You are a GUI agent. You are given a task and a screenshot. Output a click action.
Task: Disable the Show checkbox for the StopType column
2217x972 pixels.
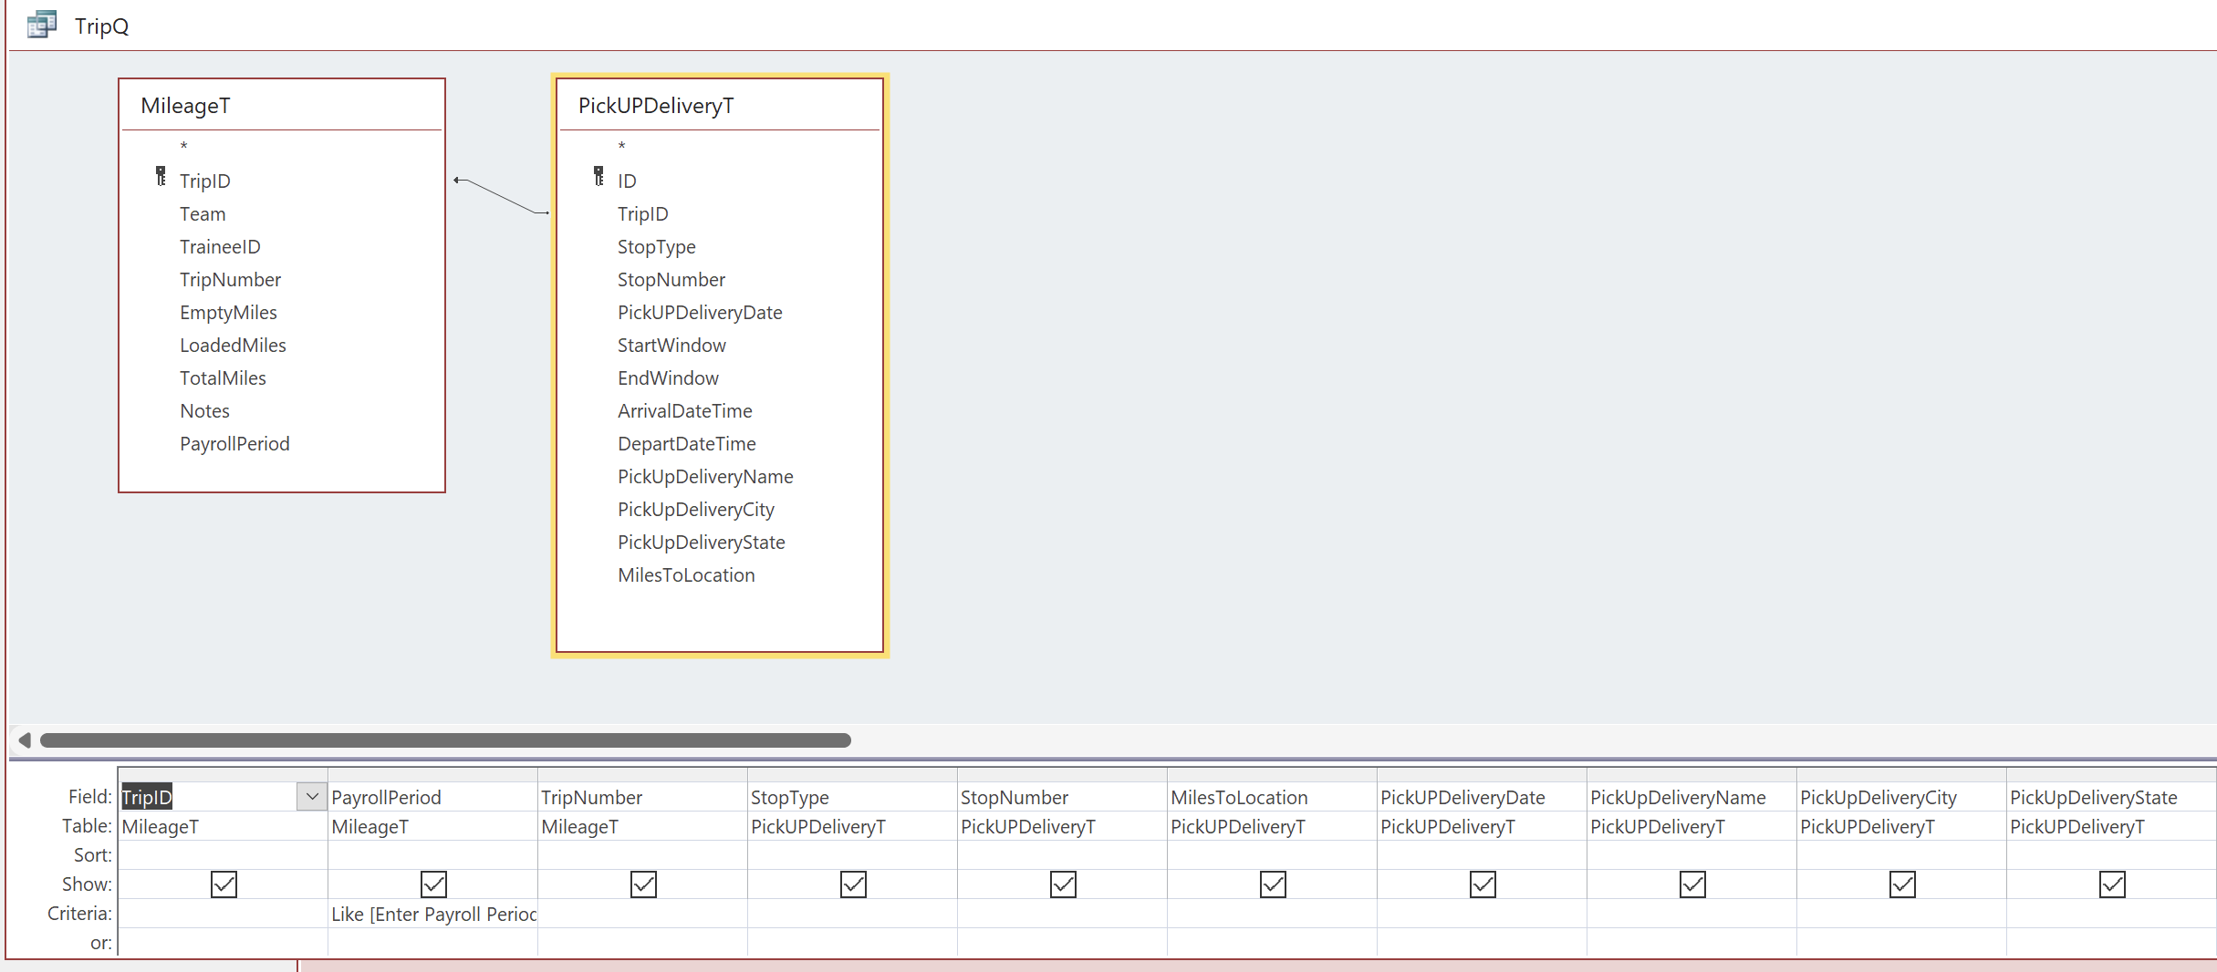[x=853, y=884]
